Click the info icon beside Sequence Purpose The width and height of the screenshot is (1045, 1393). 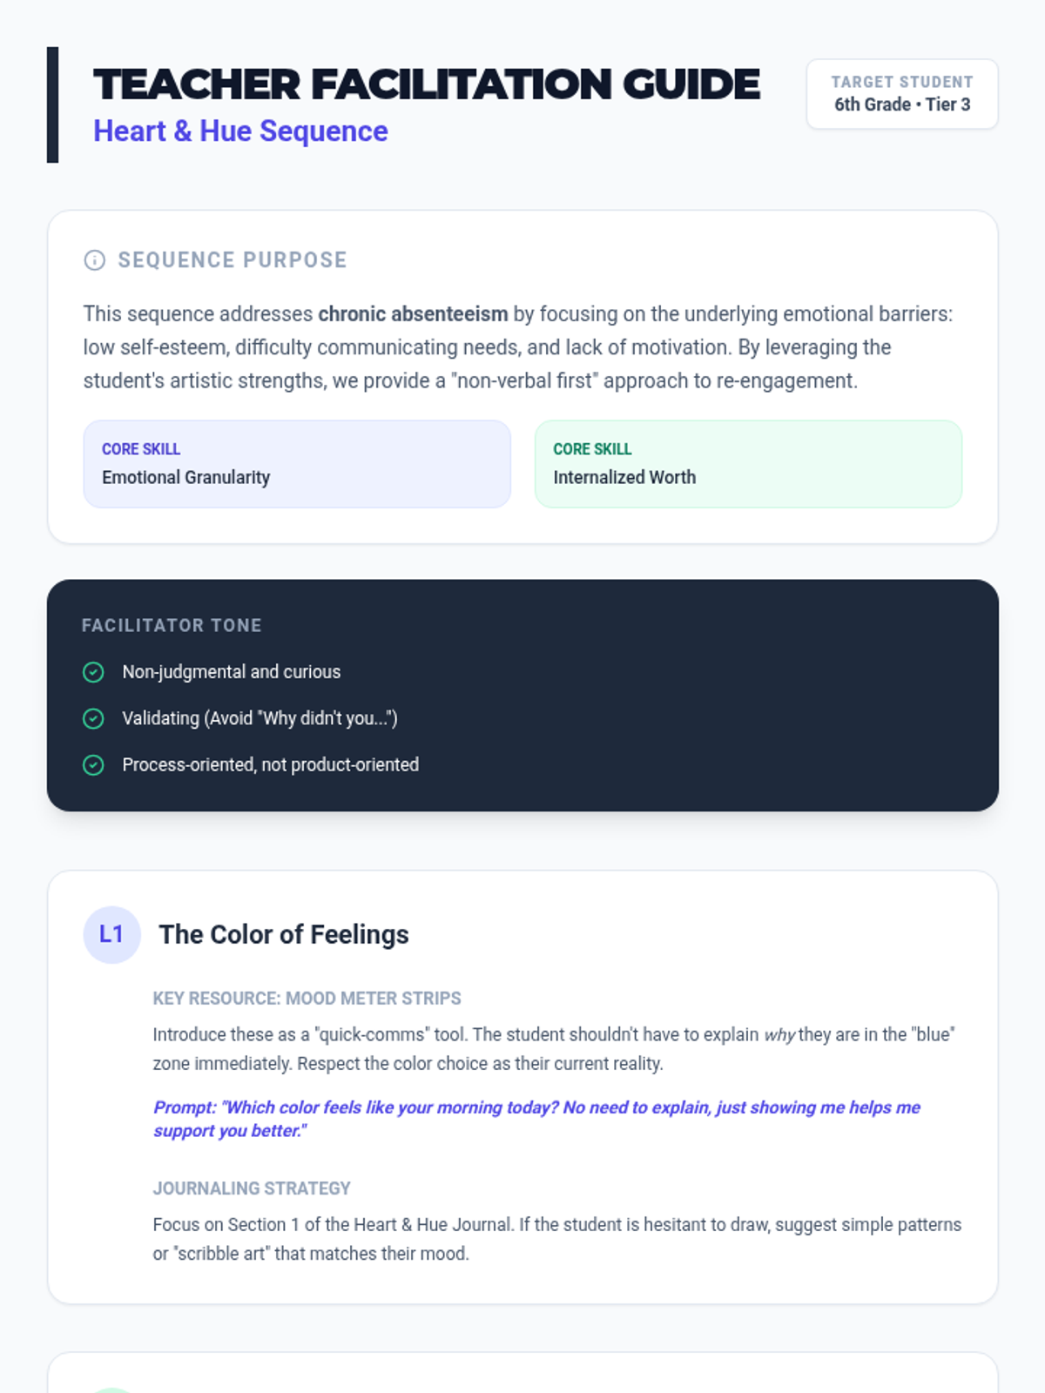pos(94,260)
